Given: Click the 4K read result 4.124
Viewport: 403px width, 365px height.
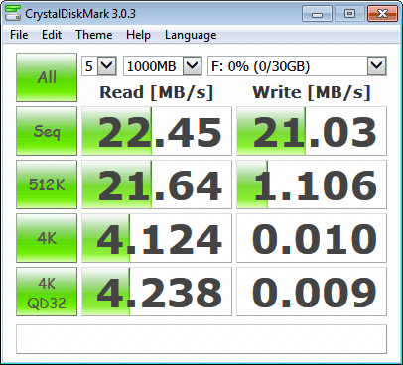Looking at the screenshot, I should click(x=157, y=238).
